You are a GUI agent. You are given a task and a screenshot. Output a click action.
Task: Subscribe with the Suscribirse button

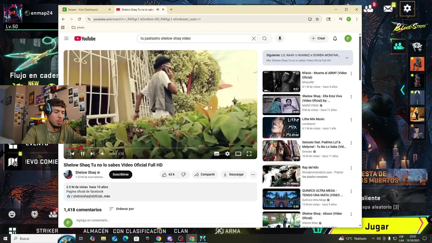pos(120,174)
